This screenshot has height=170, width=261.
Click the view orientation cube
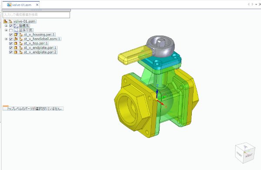click(245, 153)
